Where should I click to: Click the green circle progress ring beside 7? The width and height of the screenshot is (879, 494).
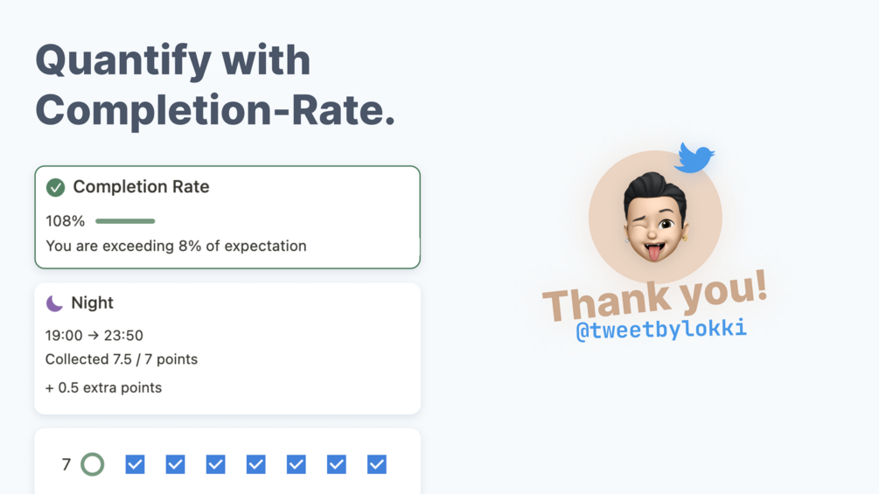pyautogui.click(x=93, y=464)
